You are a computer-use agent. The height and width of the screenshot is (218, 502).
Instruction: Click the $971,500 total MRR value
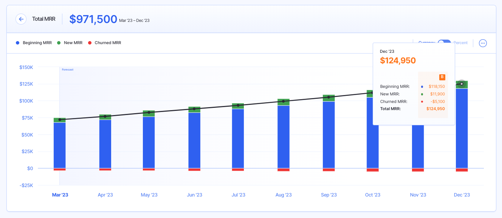[93, 19]
